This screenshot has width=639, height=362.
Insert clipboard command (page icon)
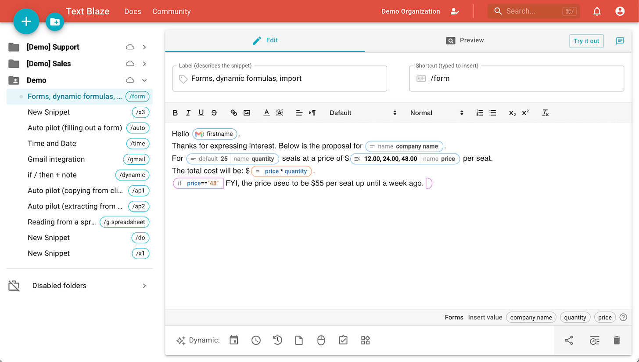coord(299,340)
